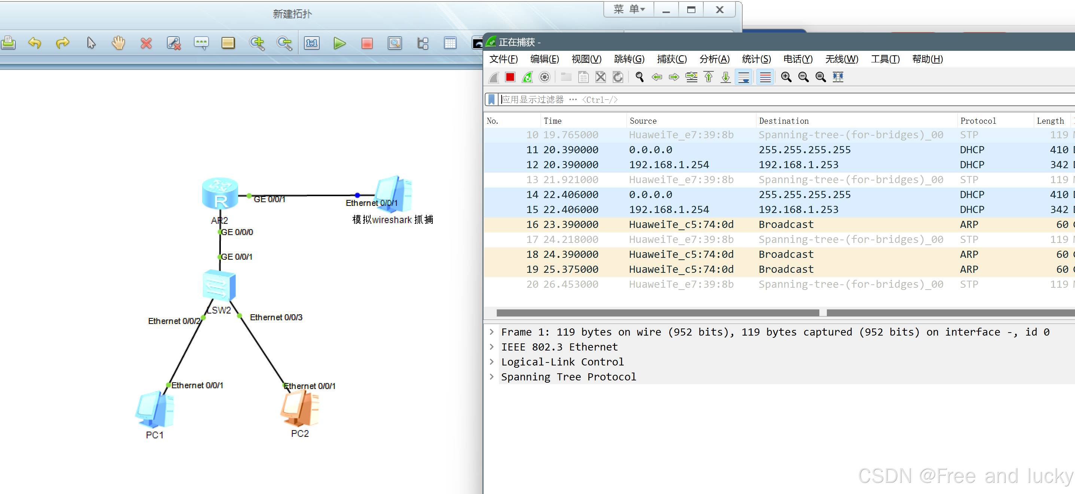
Task: Expand the Frame 1 details row
Action: click(x=492, y=332)
